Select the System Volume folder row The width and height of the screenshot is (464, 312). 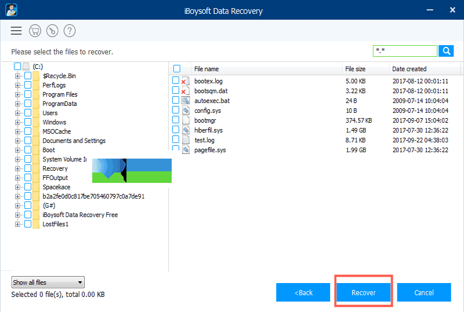click(64, 159)
